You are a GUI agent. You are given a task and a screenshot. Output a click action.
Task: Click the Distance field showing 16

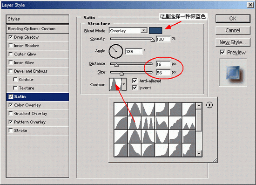point(163,64)
